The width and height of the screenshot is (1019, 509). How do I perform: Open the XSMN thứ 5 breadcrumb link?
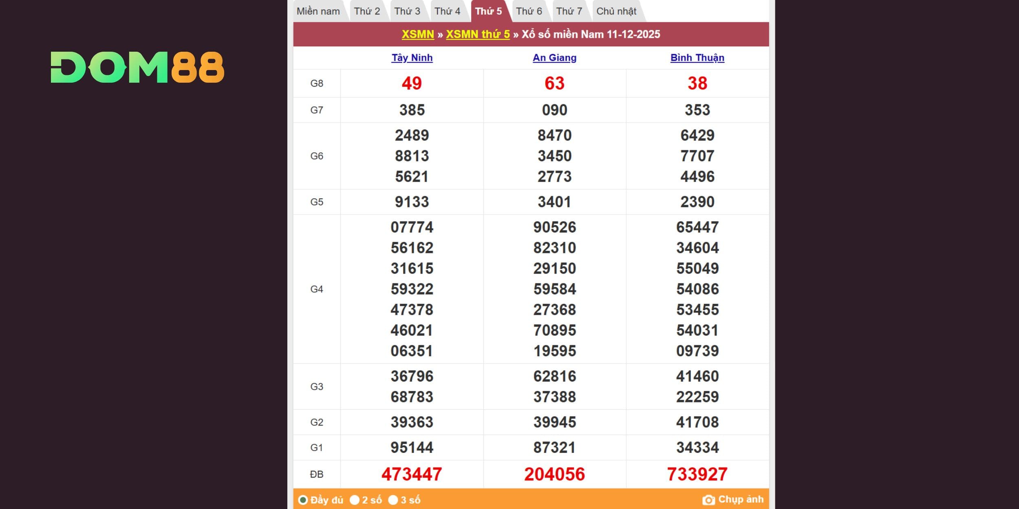click(478, 34)
